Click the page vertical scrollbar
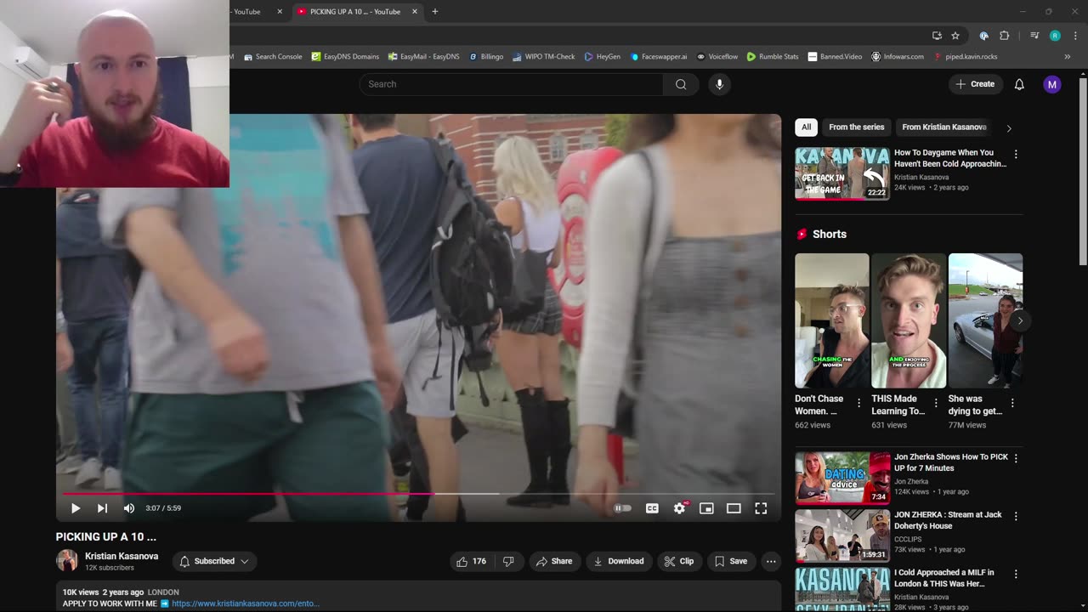The image size is (1088, 612). pos(1083,170)
